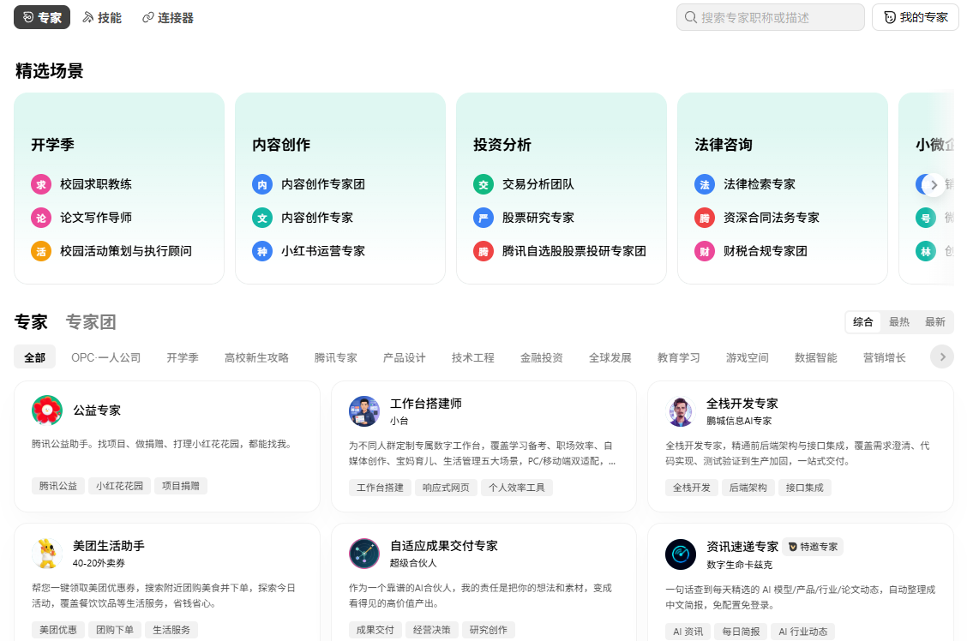
Task: Click the magnifier icon in the search box
Action: point(691,17)
